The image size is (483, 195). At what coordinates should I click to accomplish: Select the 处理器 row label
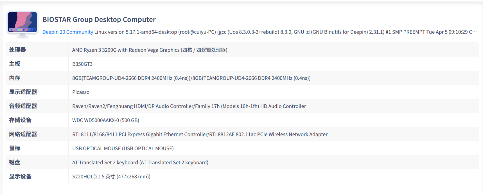17,50
